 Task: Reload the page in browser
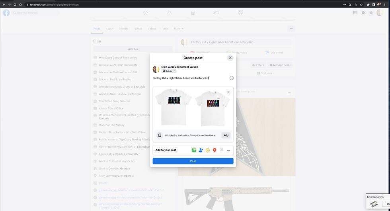[x=15, y=4]
